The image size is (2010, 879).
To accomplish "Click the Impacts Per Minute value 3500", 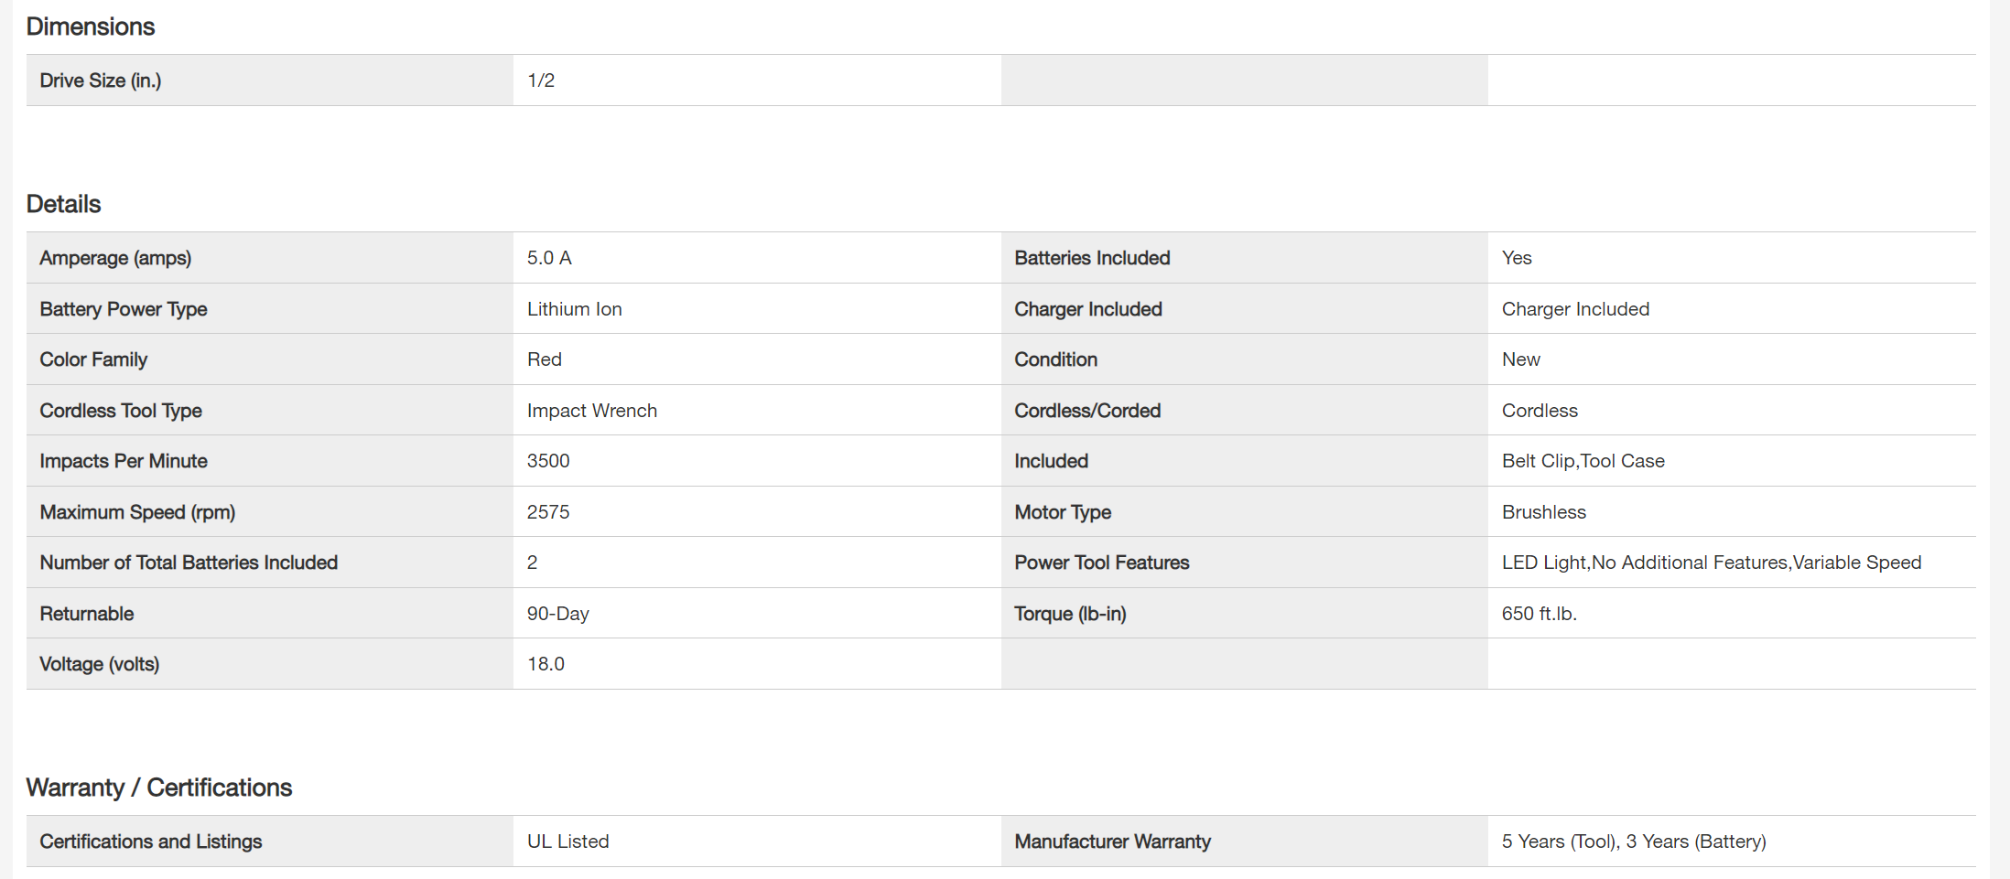I will click(547, 461).
